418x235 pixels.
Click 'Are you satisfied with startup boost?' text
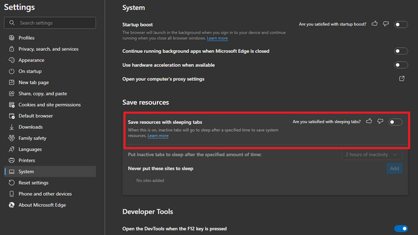pos(332,24)
